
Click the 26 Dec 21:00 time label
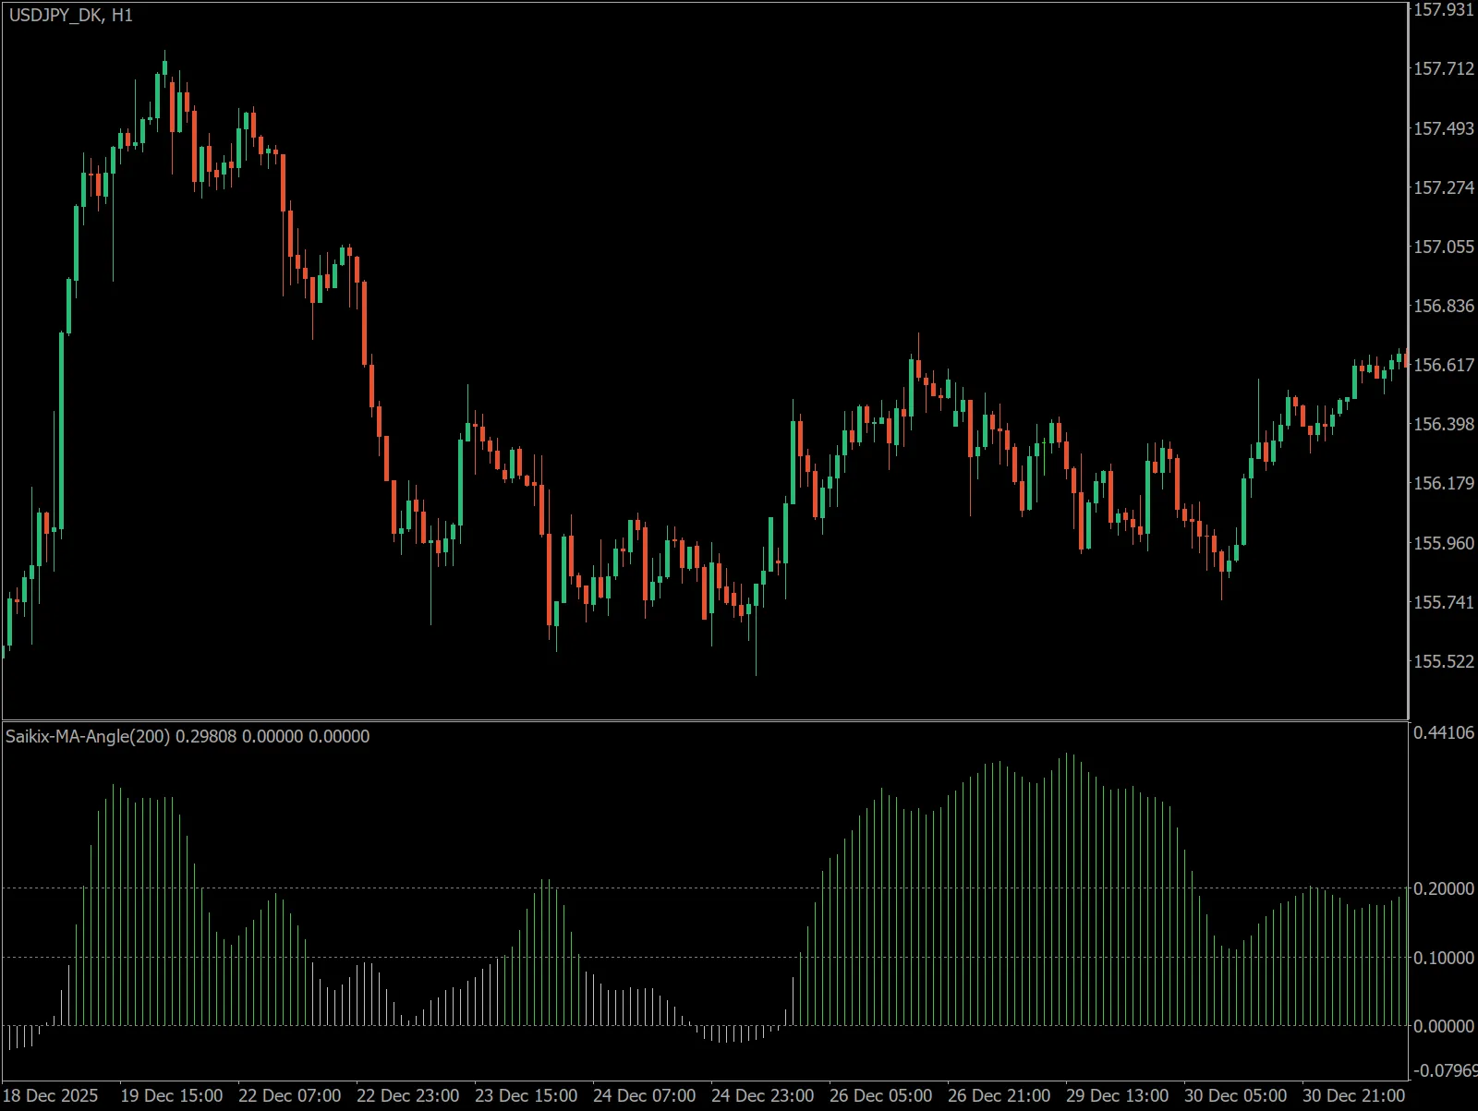(x=999, y=1095)
